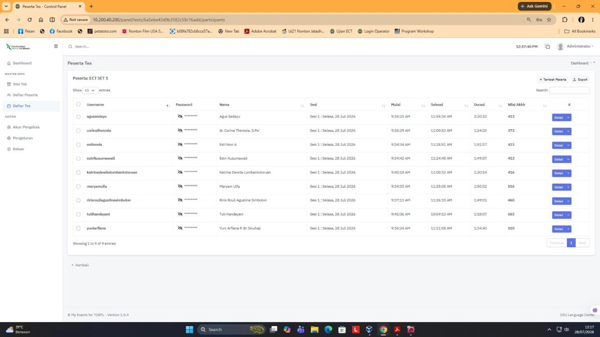Open Daftar Peserta in the sidebar
Screen dimensions: 600x337
(x=25, y=95)
